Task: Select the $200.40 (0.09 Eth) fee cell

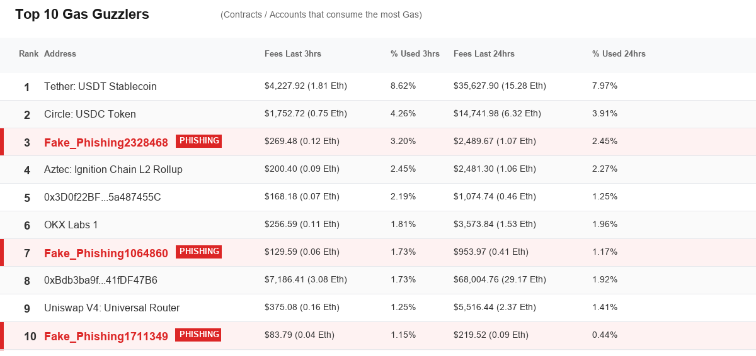Action: pos(302,169)
